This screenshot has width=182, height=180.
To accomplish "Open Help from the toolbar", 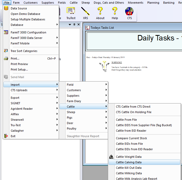I will 115,11.
